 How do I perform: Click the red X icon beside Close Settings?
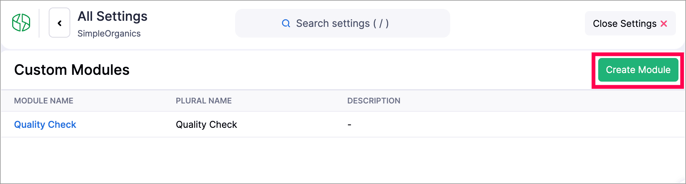point(664,24)
